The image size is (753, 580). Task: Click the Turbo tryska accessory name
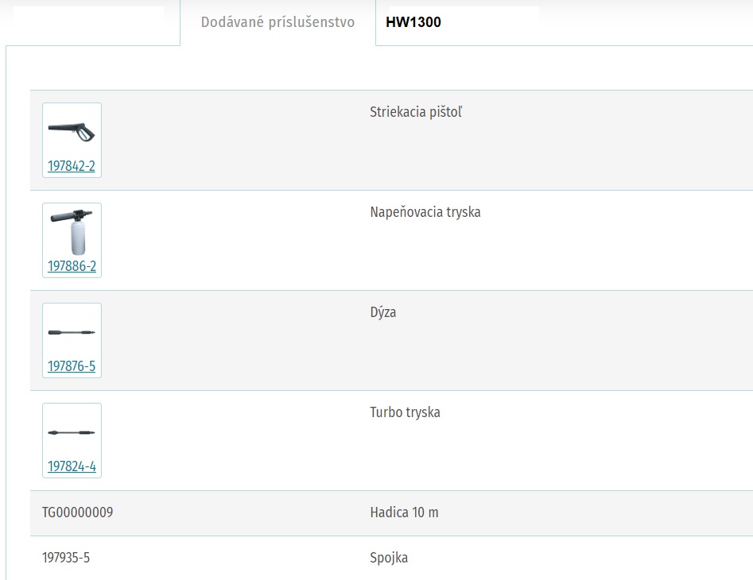click(x=405, y=412)
